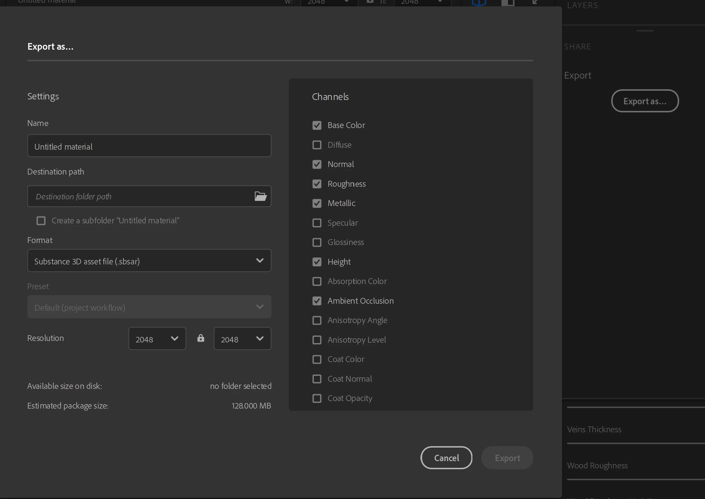Disable the Metallic channel checkbox
The image size is (705, 499).
(317, 203)
